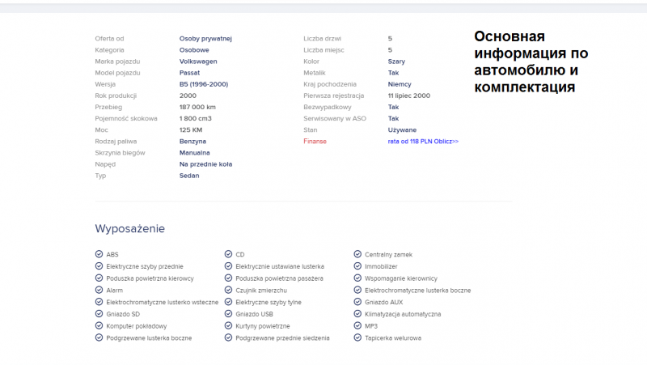Click the checkmark icon beside Alarm
Image resolution: width=647 pixels, height=365 pixels.
[x=99, y=290]
